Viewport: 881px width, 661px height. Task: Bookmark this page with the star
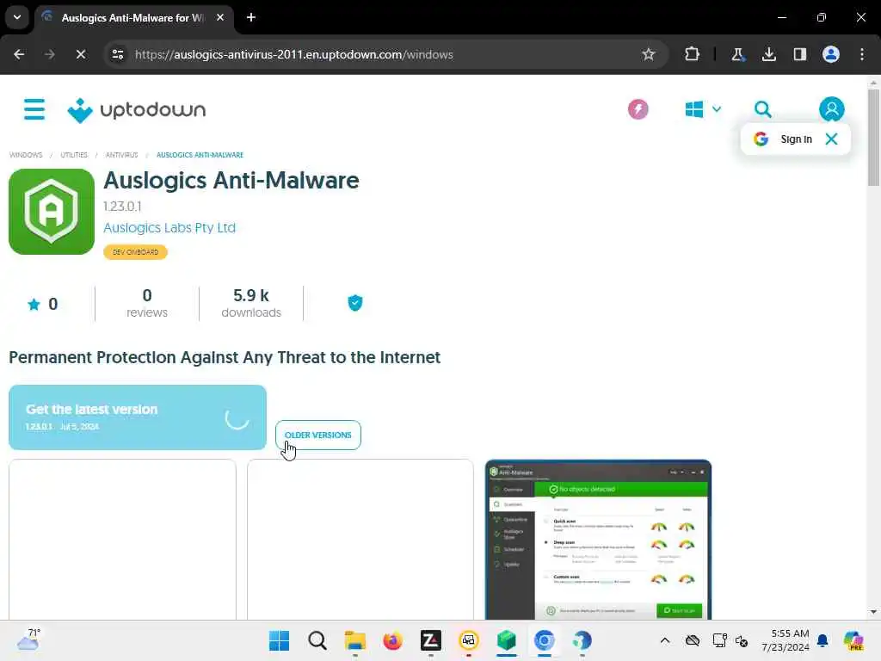pyautogui.click(x=649, y=54)
